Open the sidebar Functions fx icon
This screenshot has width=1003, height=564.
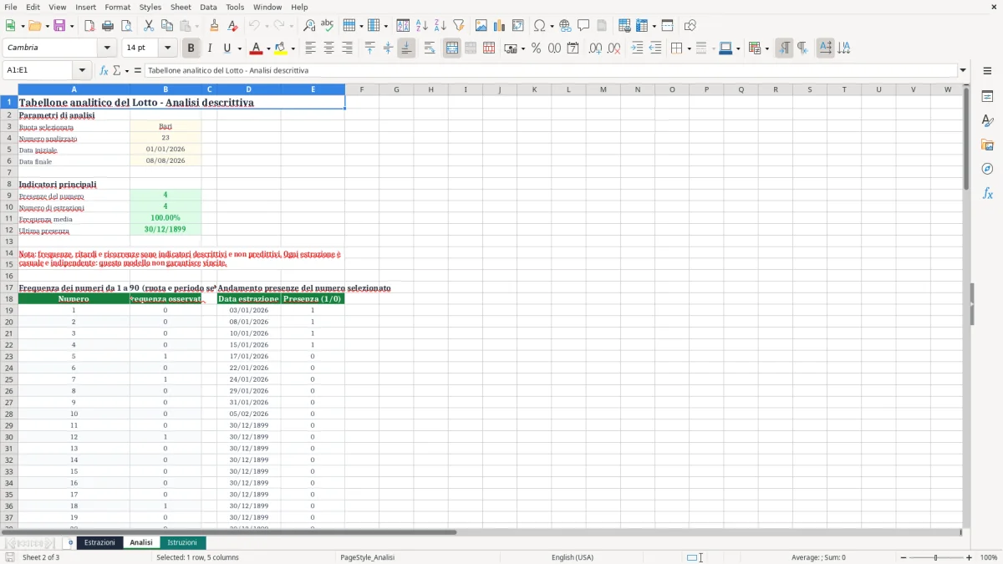pyautogui.click(x=987, y=193)
